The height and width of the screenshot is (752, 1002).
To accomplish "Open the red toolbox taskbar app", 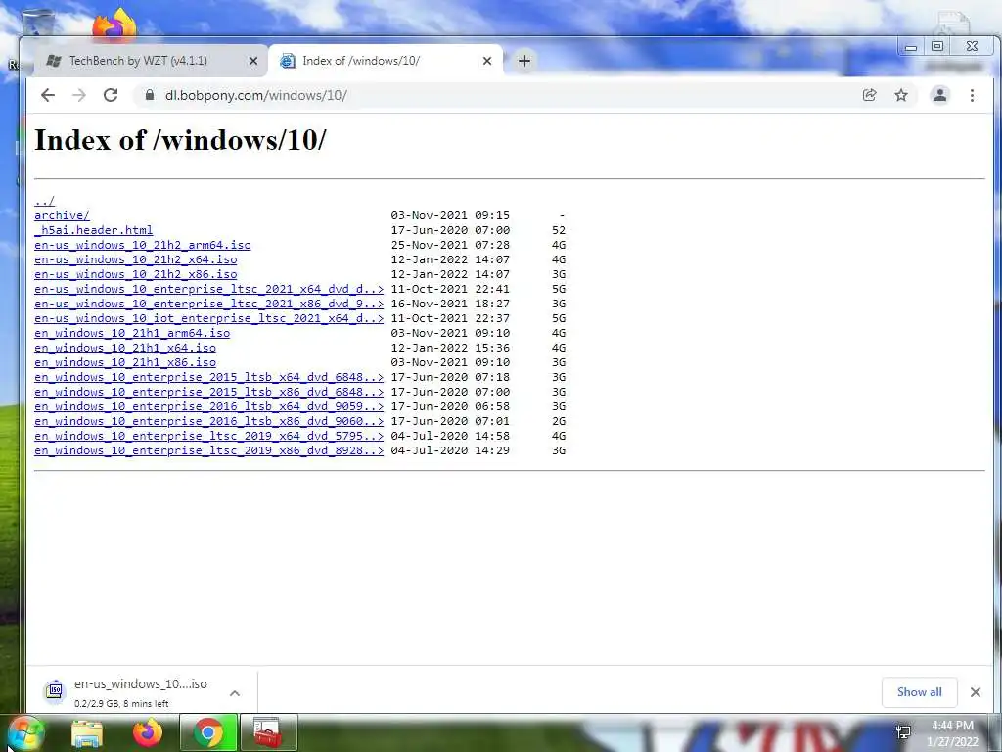I will coord(268,732).
